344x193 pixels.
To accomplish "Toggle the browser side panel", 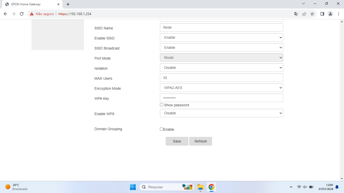I will 322,14.
